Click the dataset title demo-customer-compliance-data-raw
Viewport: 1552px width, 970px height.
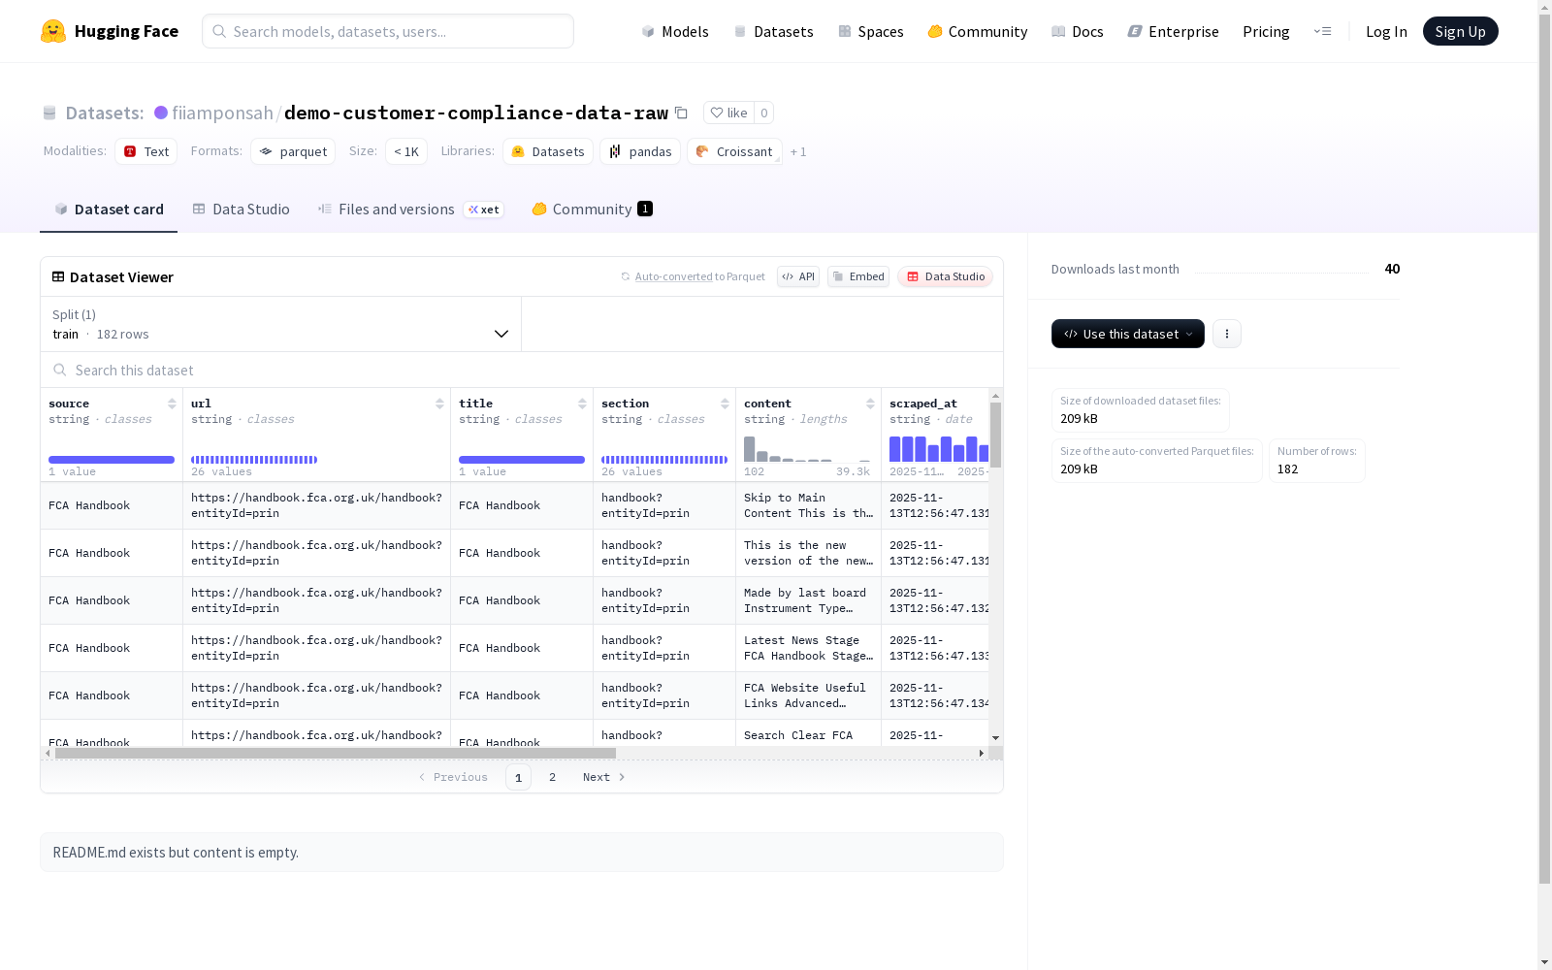coord(476,113)
